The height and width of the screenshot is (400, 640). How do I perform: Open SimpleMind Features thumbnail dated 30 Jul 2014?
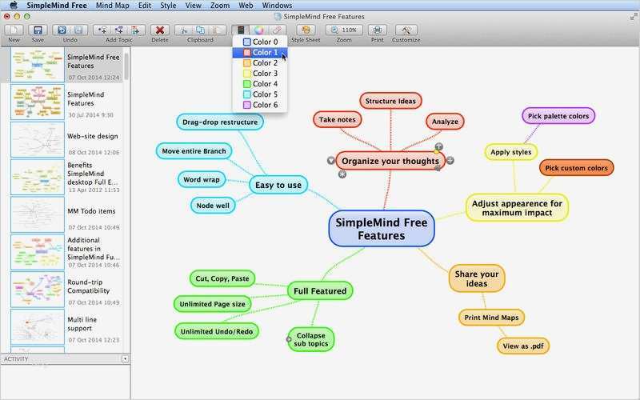(38, 102)
